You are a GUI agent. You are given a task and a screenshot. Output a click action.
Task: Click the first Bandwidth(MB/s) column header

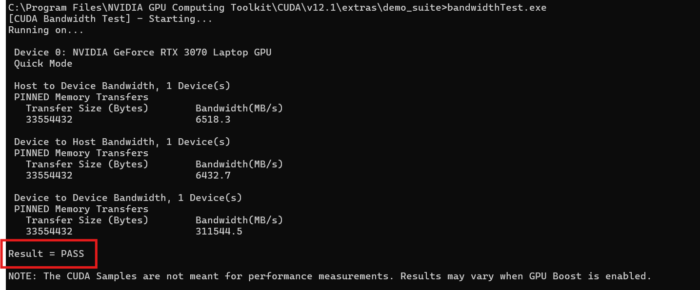click(240, 108)
